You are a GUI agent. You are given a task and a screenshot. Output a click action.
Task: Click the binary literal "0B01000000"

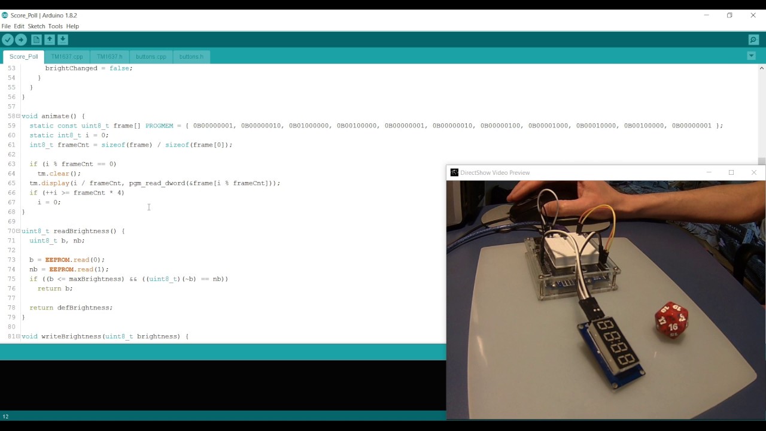click(309, 126)
